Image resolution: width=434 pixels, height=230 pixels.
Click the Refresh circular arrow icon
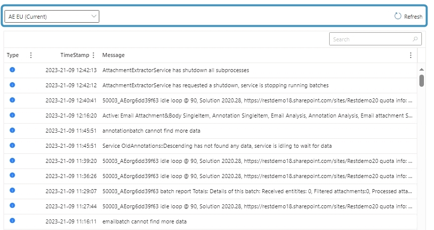click(398, 16)
